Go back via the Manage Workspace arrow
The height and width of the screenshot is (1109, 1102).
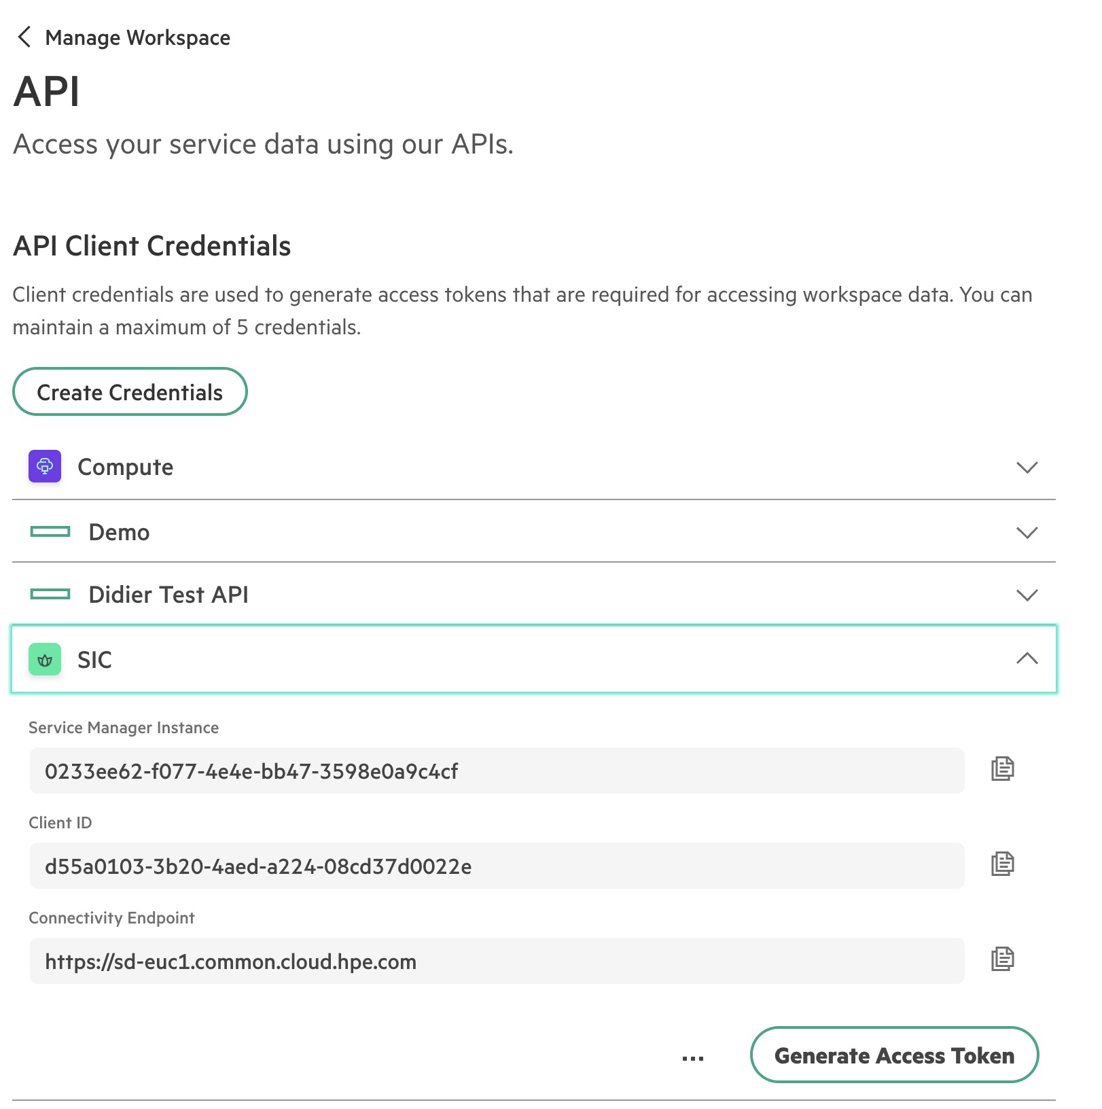tap(24, 37)
